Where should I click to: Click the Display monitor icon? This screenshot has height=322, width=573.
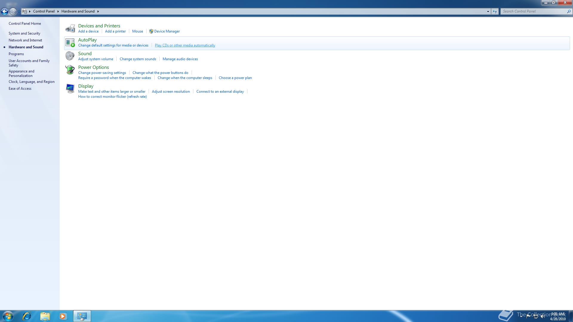click(70, 89)
